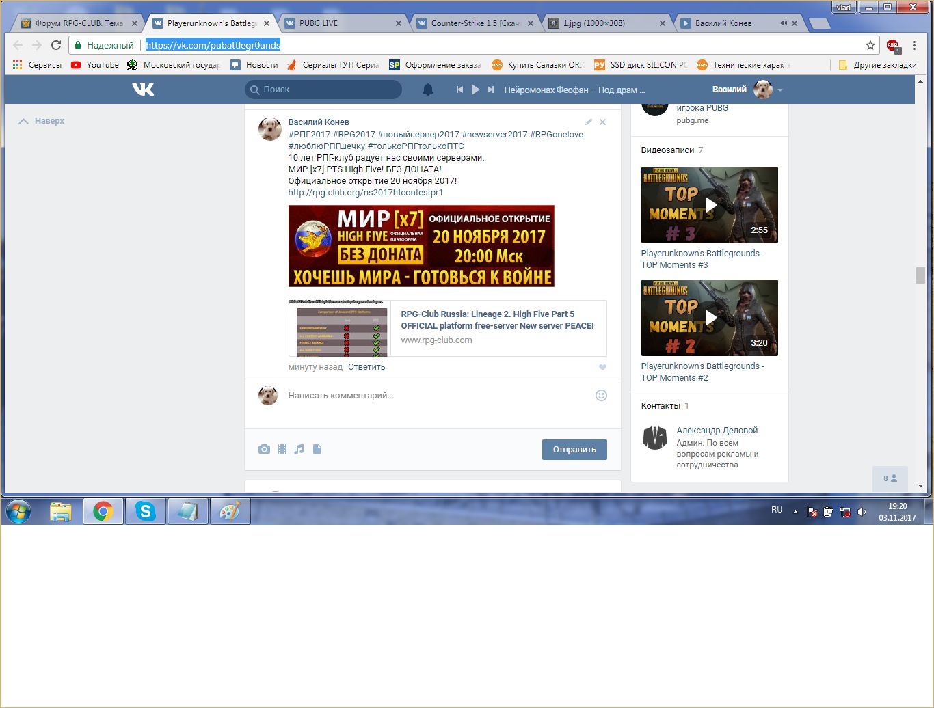Screen dimensions: 934x708
Task: Click Наверх to return to top
Action: point(42,121)
